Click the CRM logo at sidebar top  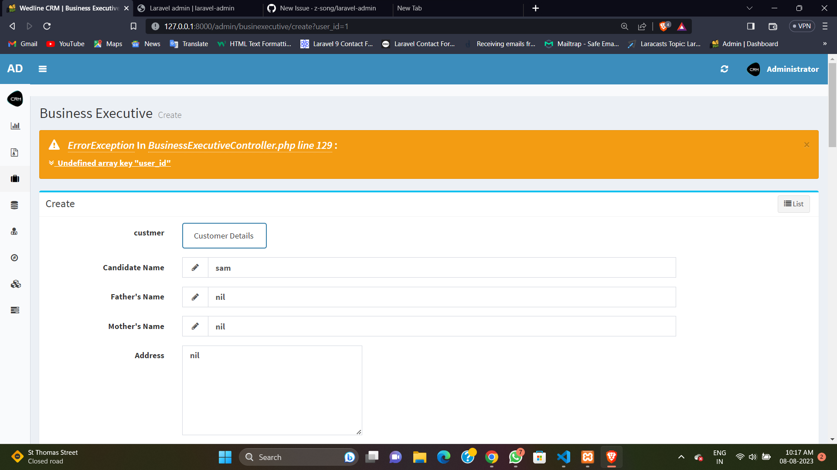(x=15, y=98)
